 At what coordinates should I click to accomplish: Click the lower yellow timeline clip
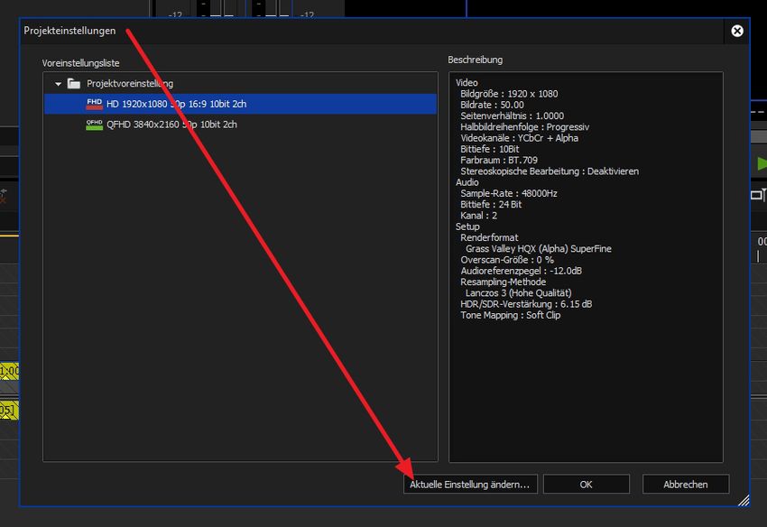coord(9,411)
